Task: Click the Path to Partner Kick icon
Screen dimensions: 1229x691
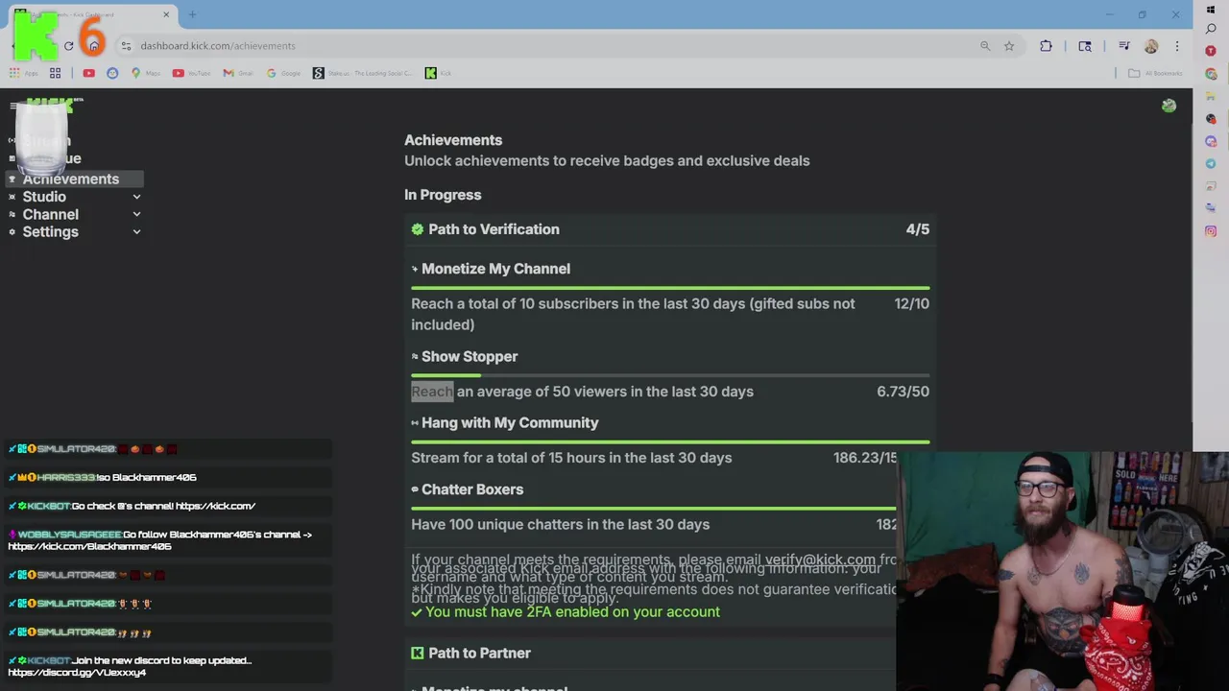Action: tap(418, 653)
